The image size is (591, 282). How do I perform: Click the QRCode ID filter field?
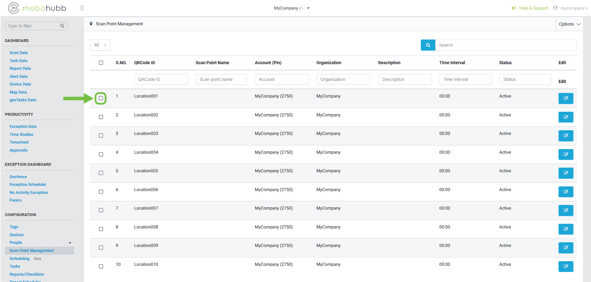click(x=161, y=79)
